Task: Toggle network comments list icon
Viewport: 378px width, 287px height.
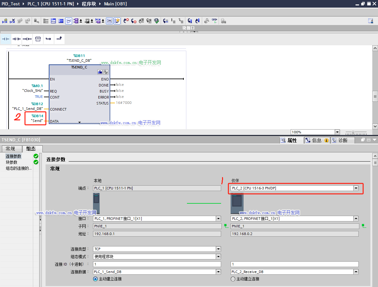Action: (109, 21)
